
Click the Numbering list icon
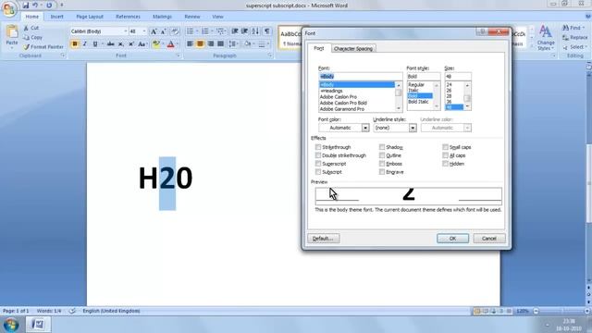coord(205,31)
